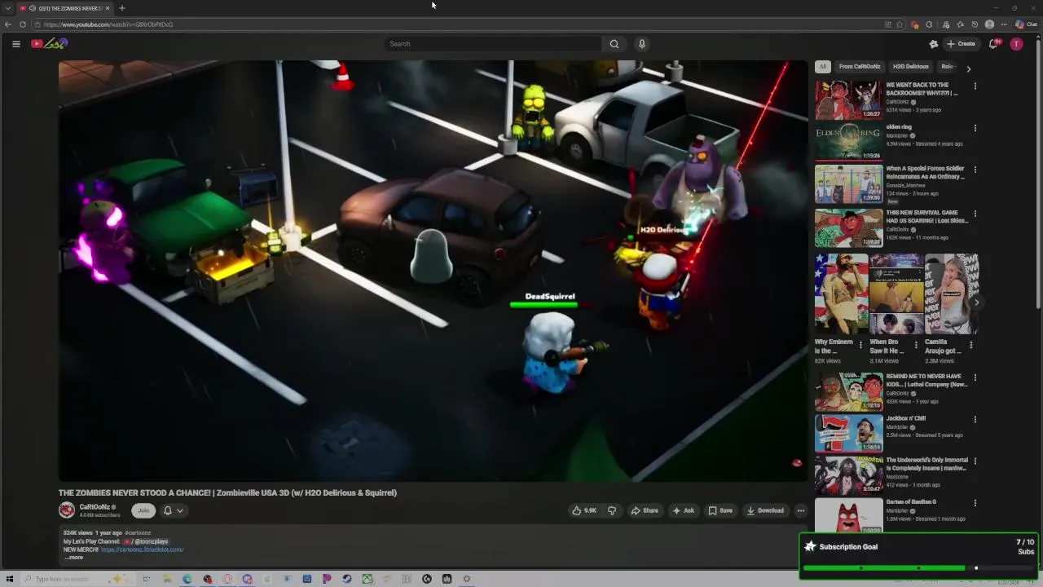1043x587 pixels.
Task: Open the Why Eminem short
Action: pos(842,294)
